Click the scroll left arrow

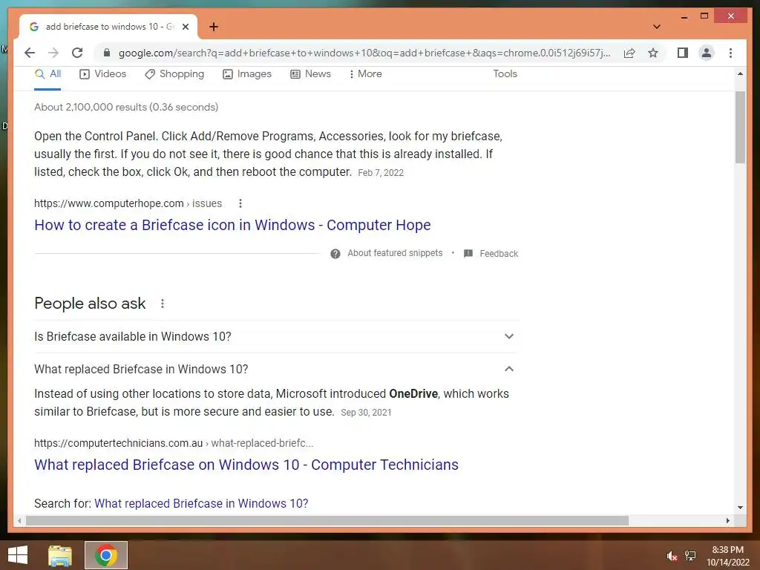(19, 520)
